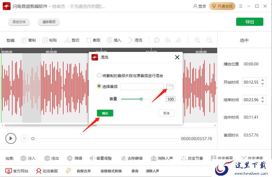272x177 pixels.
Task: Open the 录音 recording tool
Action: point(135,171)
